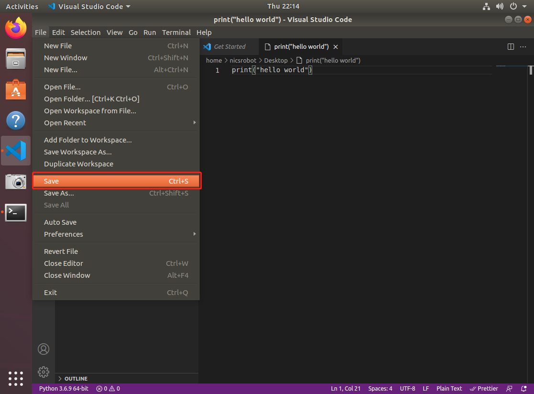Open the power icon in top bar
The height and width of the screenshot is (394, 534).
coord(513,6)
